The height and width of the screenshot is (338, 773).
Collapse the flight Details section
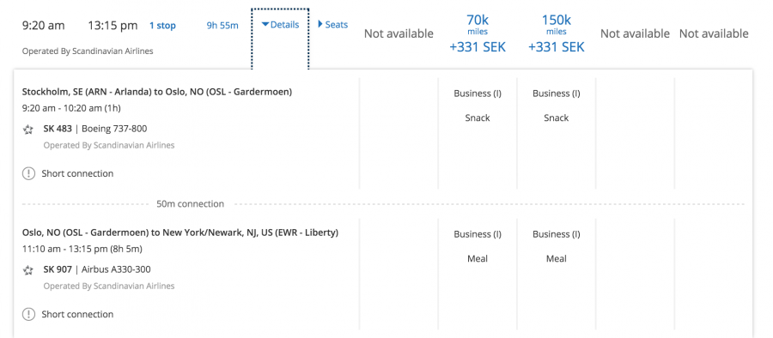click(x=280, y=25)
